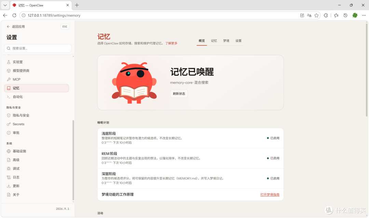Click the green clover profile icon
The width and height of the screenshot is (369, 218).
click(x=355, y=15)
